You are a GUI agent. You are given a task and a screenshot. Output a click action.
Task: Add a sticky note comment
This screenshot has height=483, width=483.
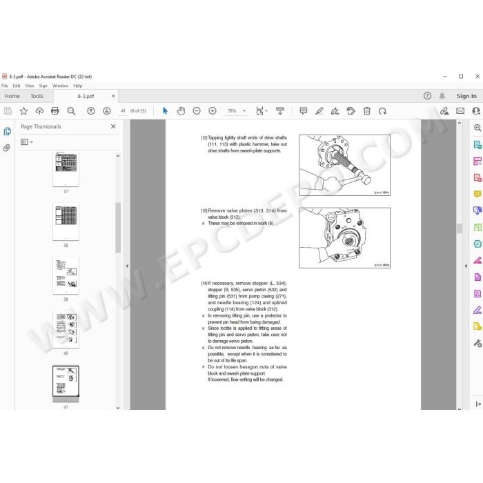(304, 111)
